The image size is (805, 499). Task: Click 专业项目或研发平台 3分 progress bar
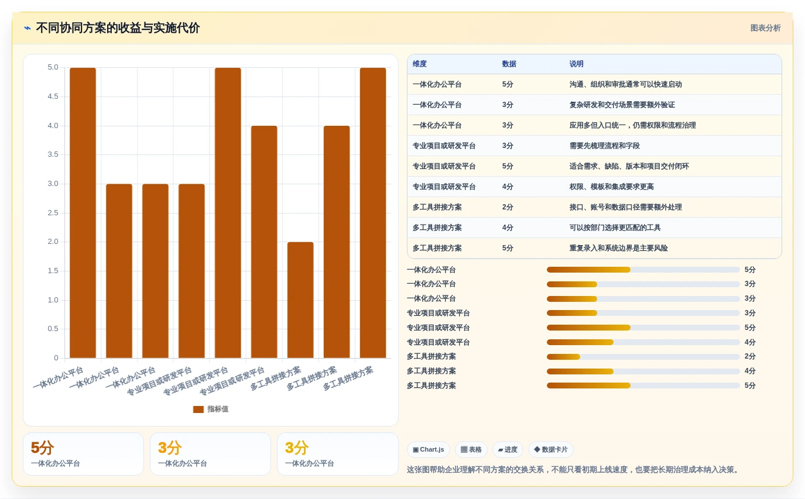(643, 313)
